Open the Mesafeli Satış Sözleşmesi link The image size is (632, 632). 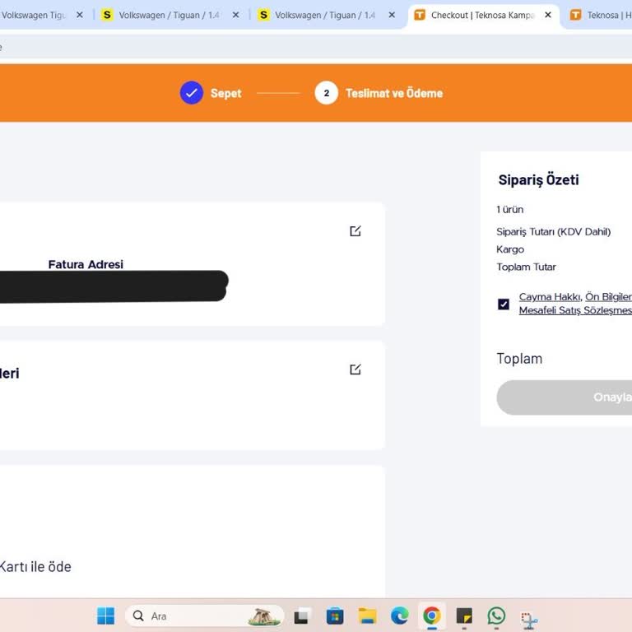575,310
